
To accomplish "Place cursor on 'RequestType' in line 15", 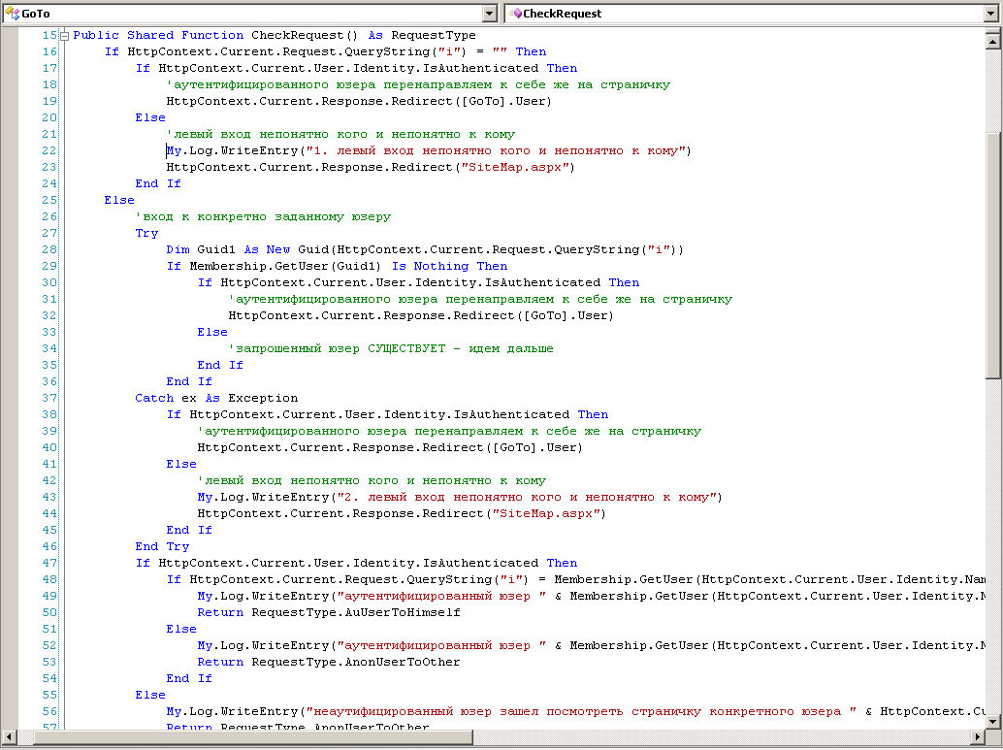I will click(x=433, y=35).
